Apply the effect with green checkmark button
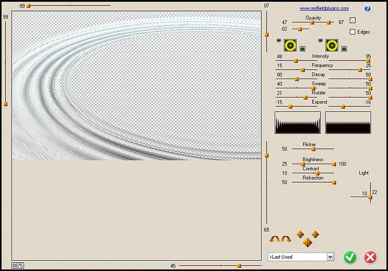Screen dimensions: 388x271 tap(350, 257)
